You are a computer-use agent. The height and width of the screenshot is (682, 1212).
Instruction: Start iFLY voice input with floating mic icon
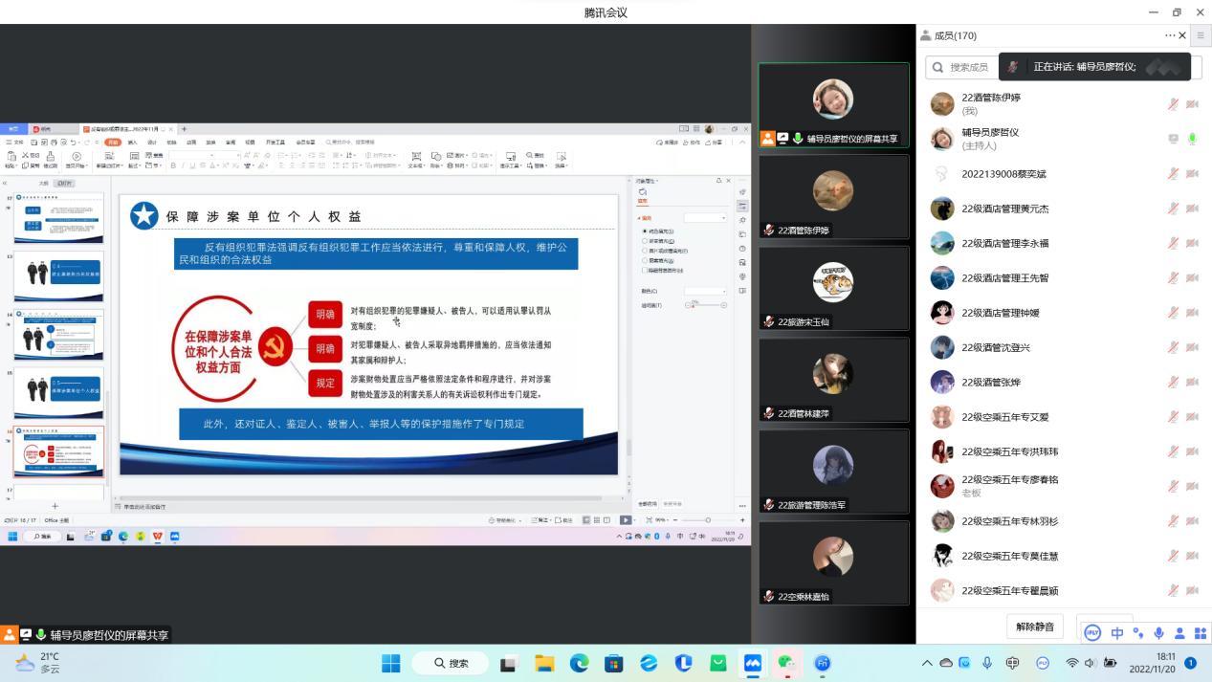1158,633
